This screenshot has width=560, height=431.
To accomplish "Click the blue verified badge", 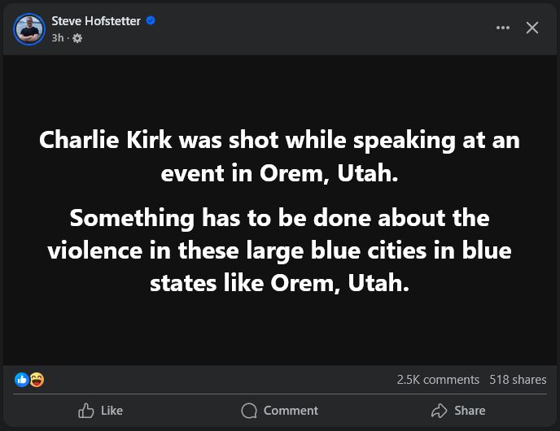I will [151, 21].
